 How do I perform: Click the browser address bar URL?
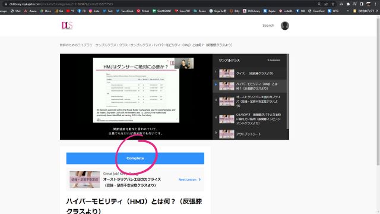coord(61,4)
